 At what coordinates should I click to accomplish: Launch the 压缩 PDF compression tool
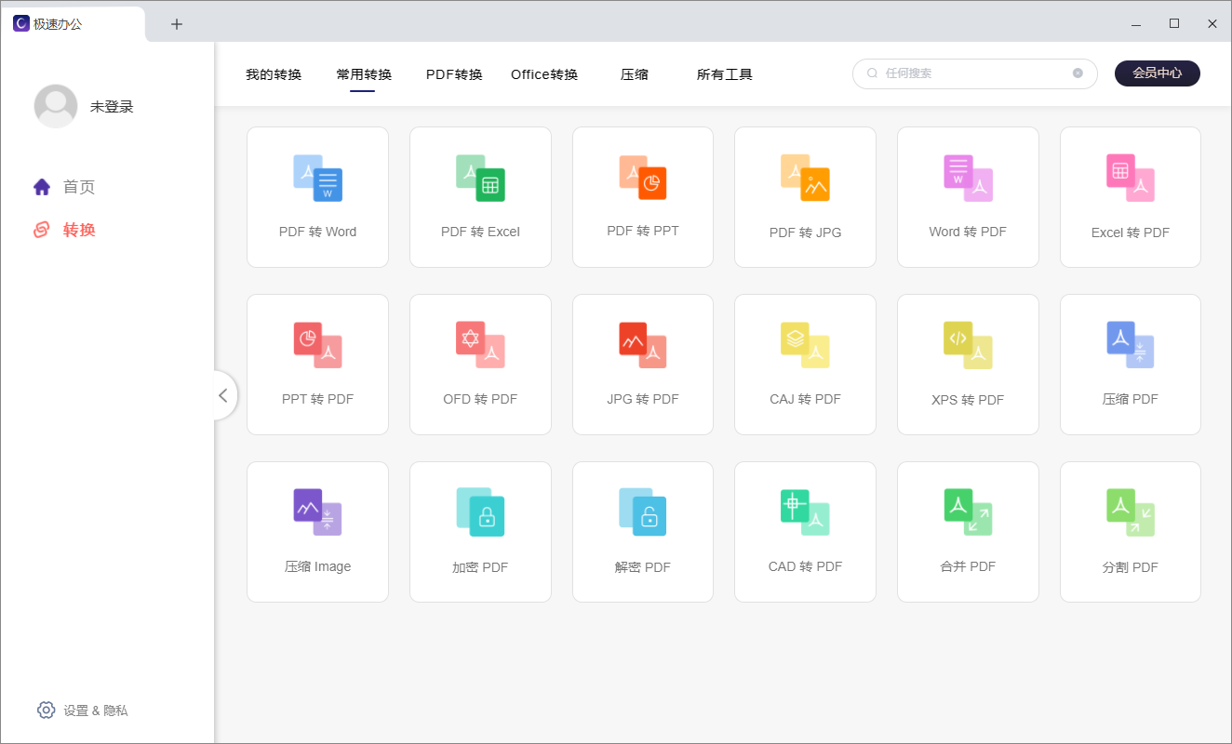(x=1130, y=365)
